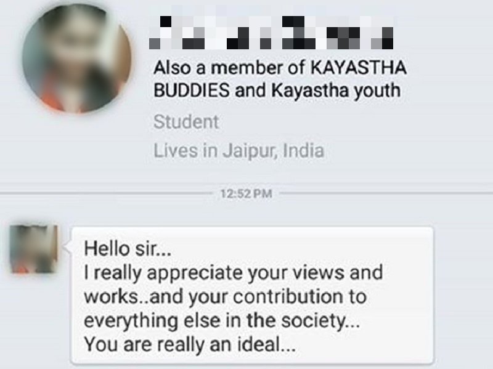Tap the 'works..and your contribution to' line

225,297
